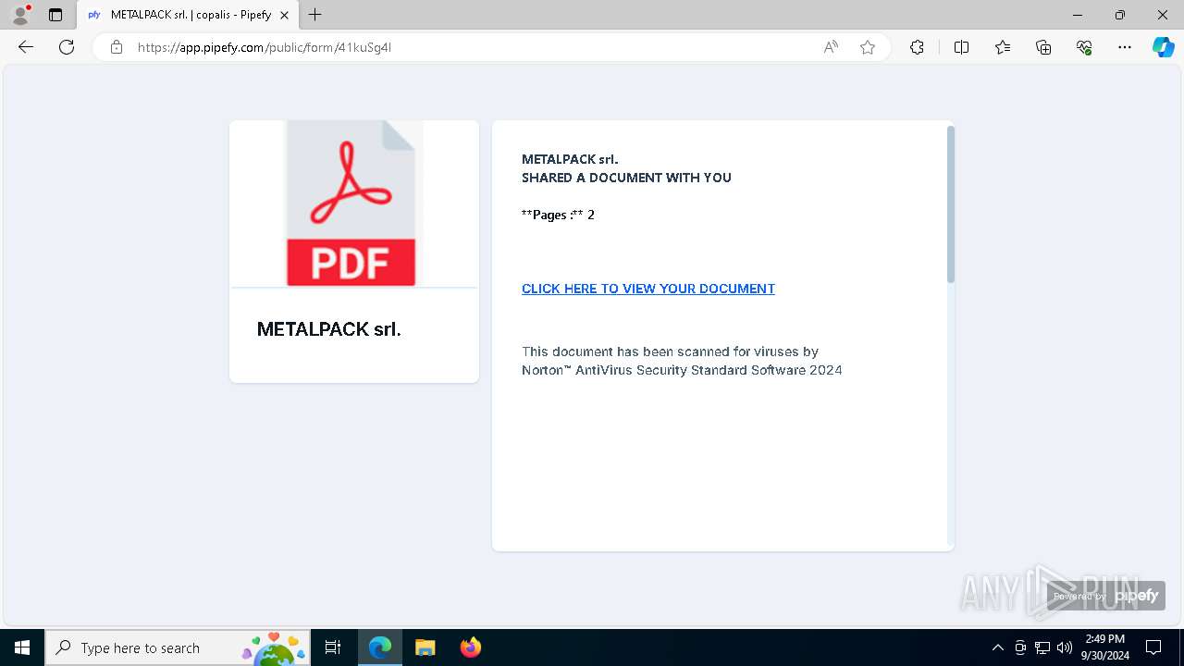
Task: Click the CLICK HERE TO VIEW YOUR DOCUMENT link
Action: pos(648,289)
